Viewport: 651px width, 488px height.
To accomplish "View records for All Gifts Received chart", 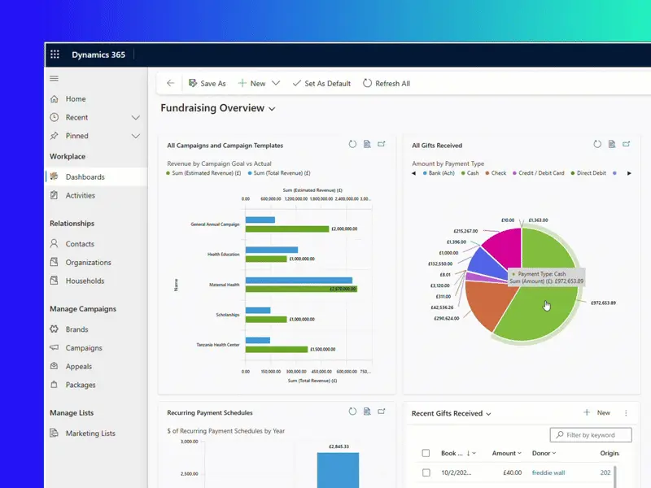I will [611, 145].
